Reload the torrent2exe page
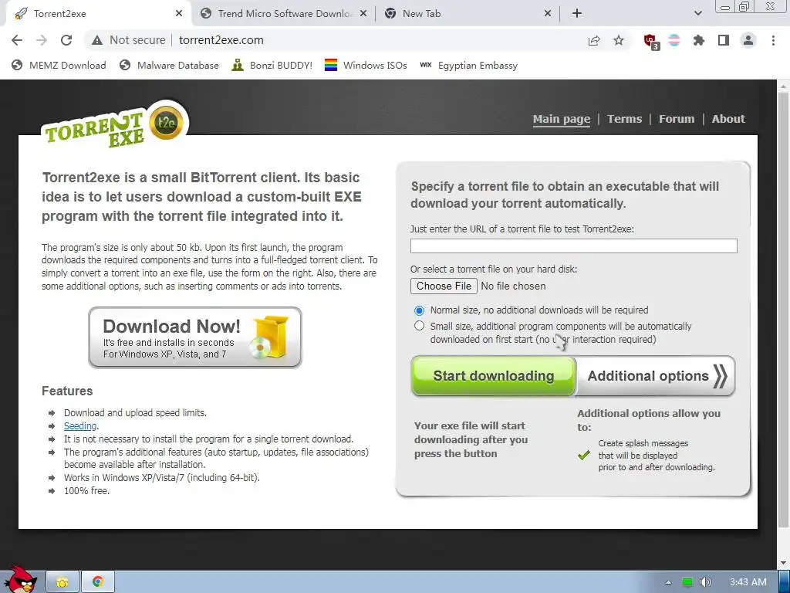The width and height of the screenshot is (790, 593). tap(66, 40)
